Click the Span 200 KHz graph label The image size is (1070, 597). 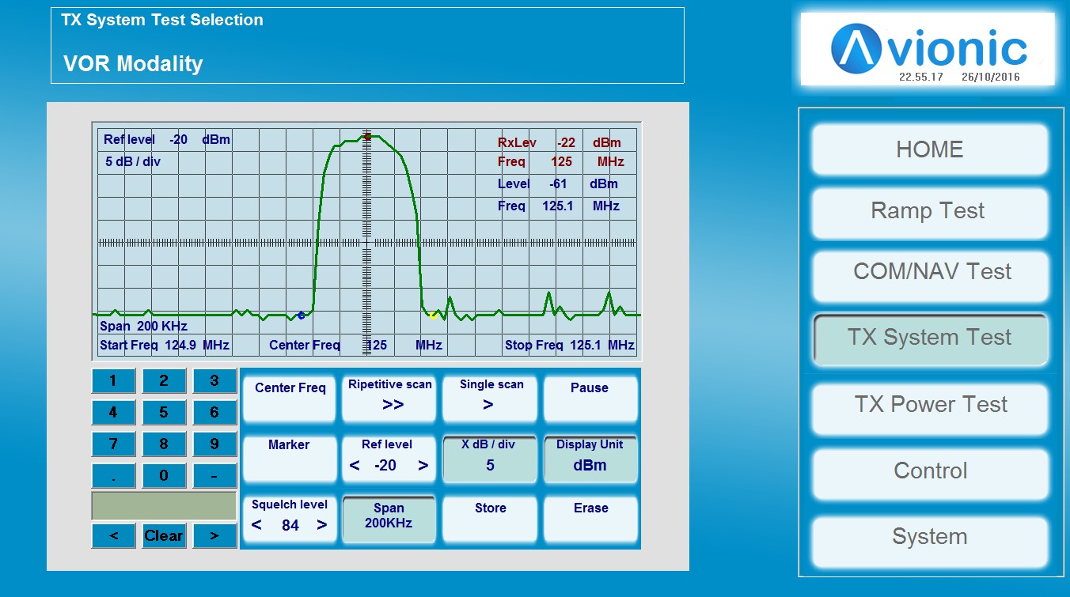click(x=143, y=327)
